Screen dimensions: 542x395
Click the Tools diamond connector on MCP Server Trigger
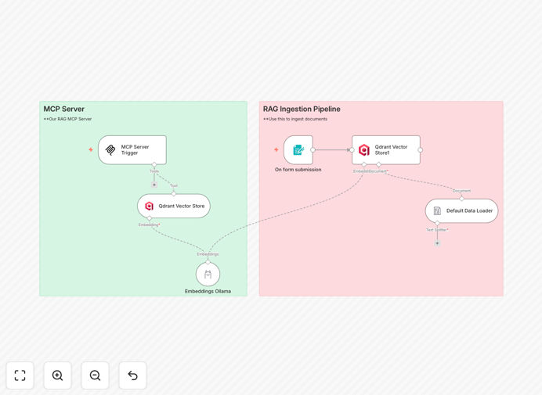click(x=154, y=164)
